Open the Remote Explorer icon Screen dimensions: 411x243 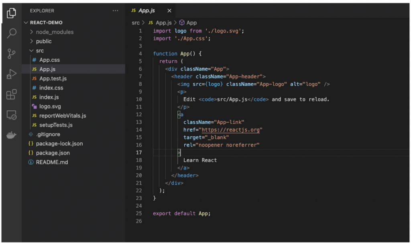coord(11,115)
